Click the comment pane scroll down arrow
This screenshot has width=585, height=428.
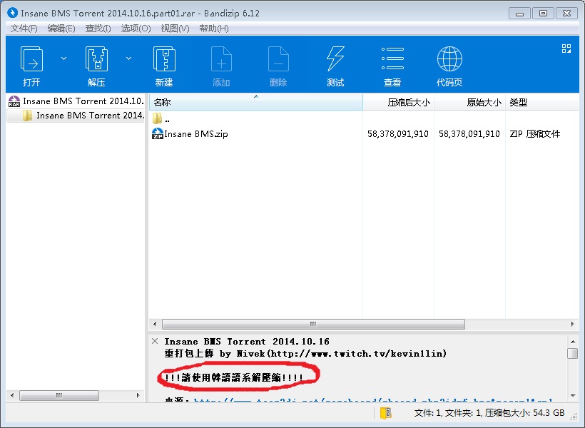point(573,395)
